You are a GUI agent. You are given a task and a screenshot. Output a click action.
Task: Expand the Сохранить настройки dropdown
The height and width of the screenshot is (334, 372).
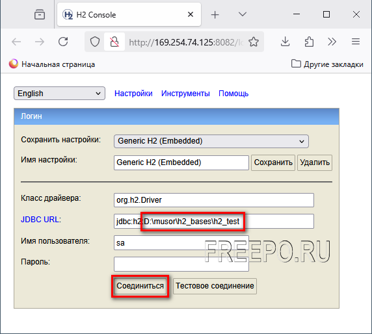click(211, 141)
